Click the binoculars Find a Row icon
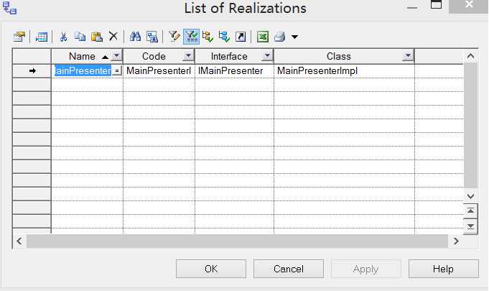This screenshot has height=291, width=489. [135, 36]
